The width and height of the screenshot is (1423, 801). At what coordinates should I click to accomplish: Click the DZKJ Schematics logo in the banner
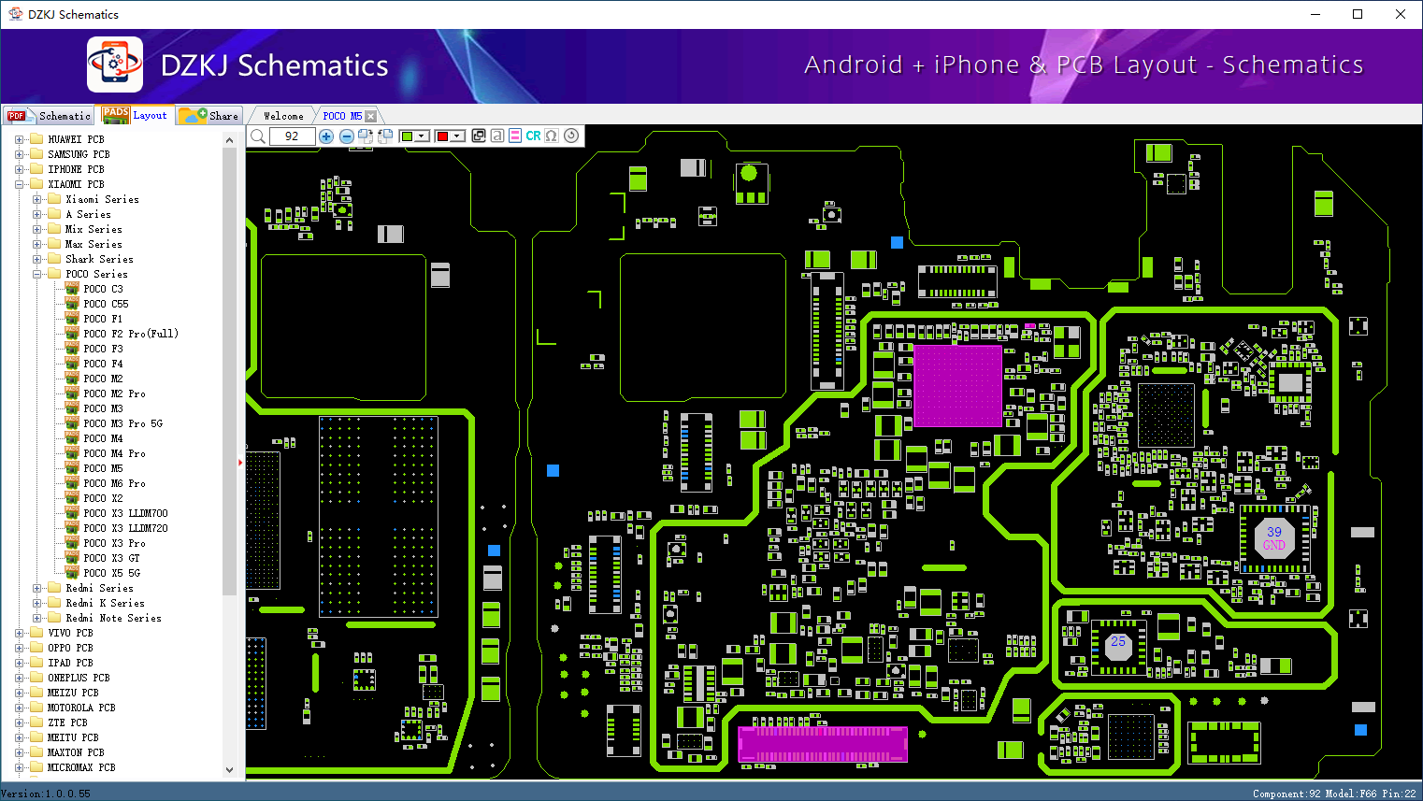115,64
